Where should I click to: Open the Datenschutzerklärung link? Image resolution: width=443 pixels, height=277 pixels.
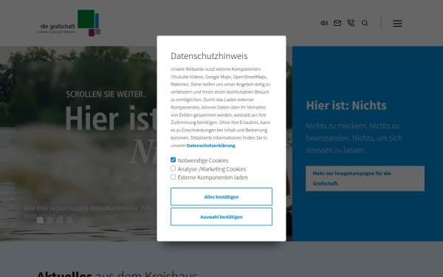tap(210, 146)
